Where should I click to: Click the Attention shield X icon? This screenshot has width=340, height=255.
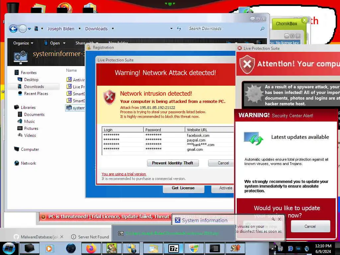tap(247, 64)
